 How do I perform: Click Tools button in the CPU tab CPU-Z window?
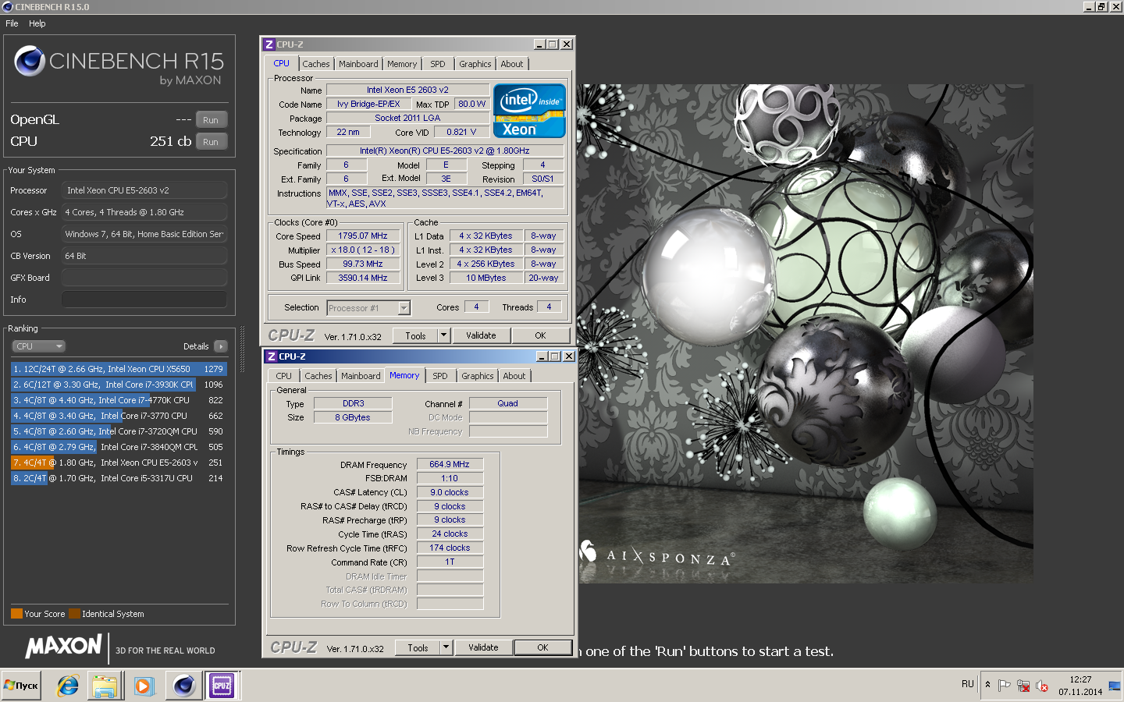point(415,335)
